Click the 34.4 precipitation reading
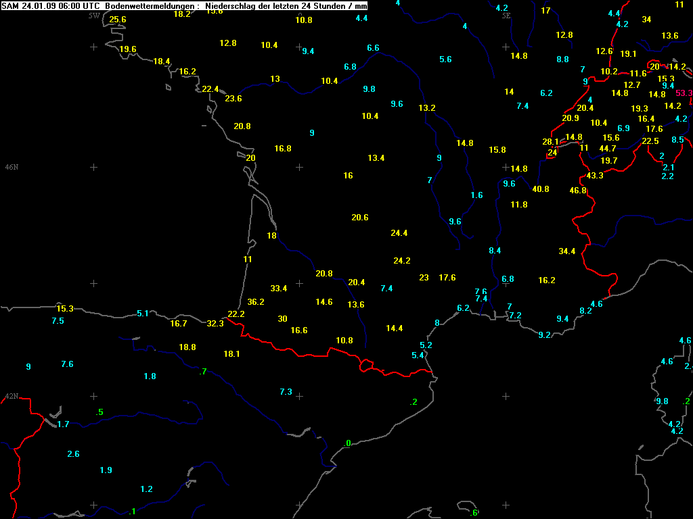The image size is (693, 519). point(566,251)
